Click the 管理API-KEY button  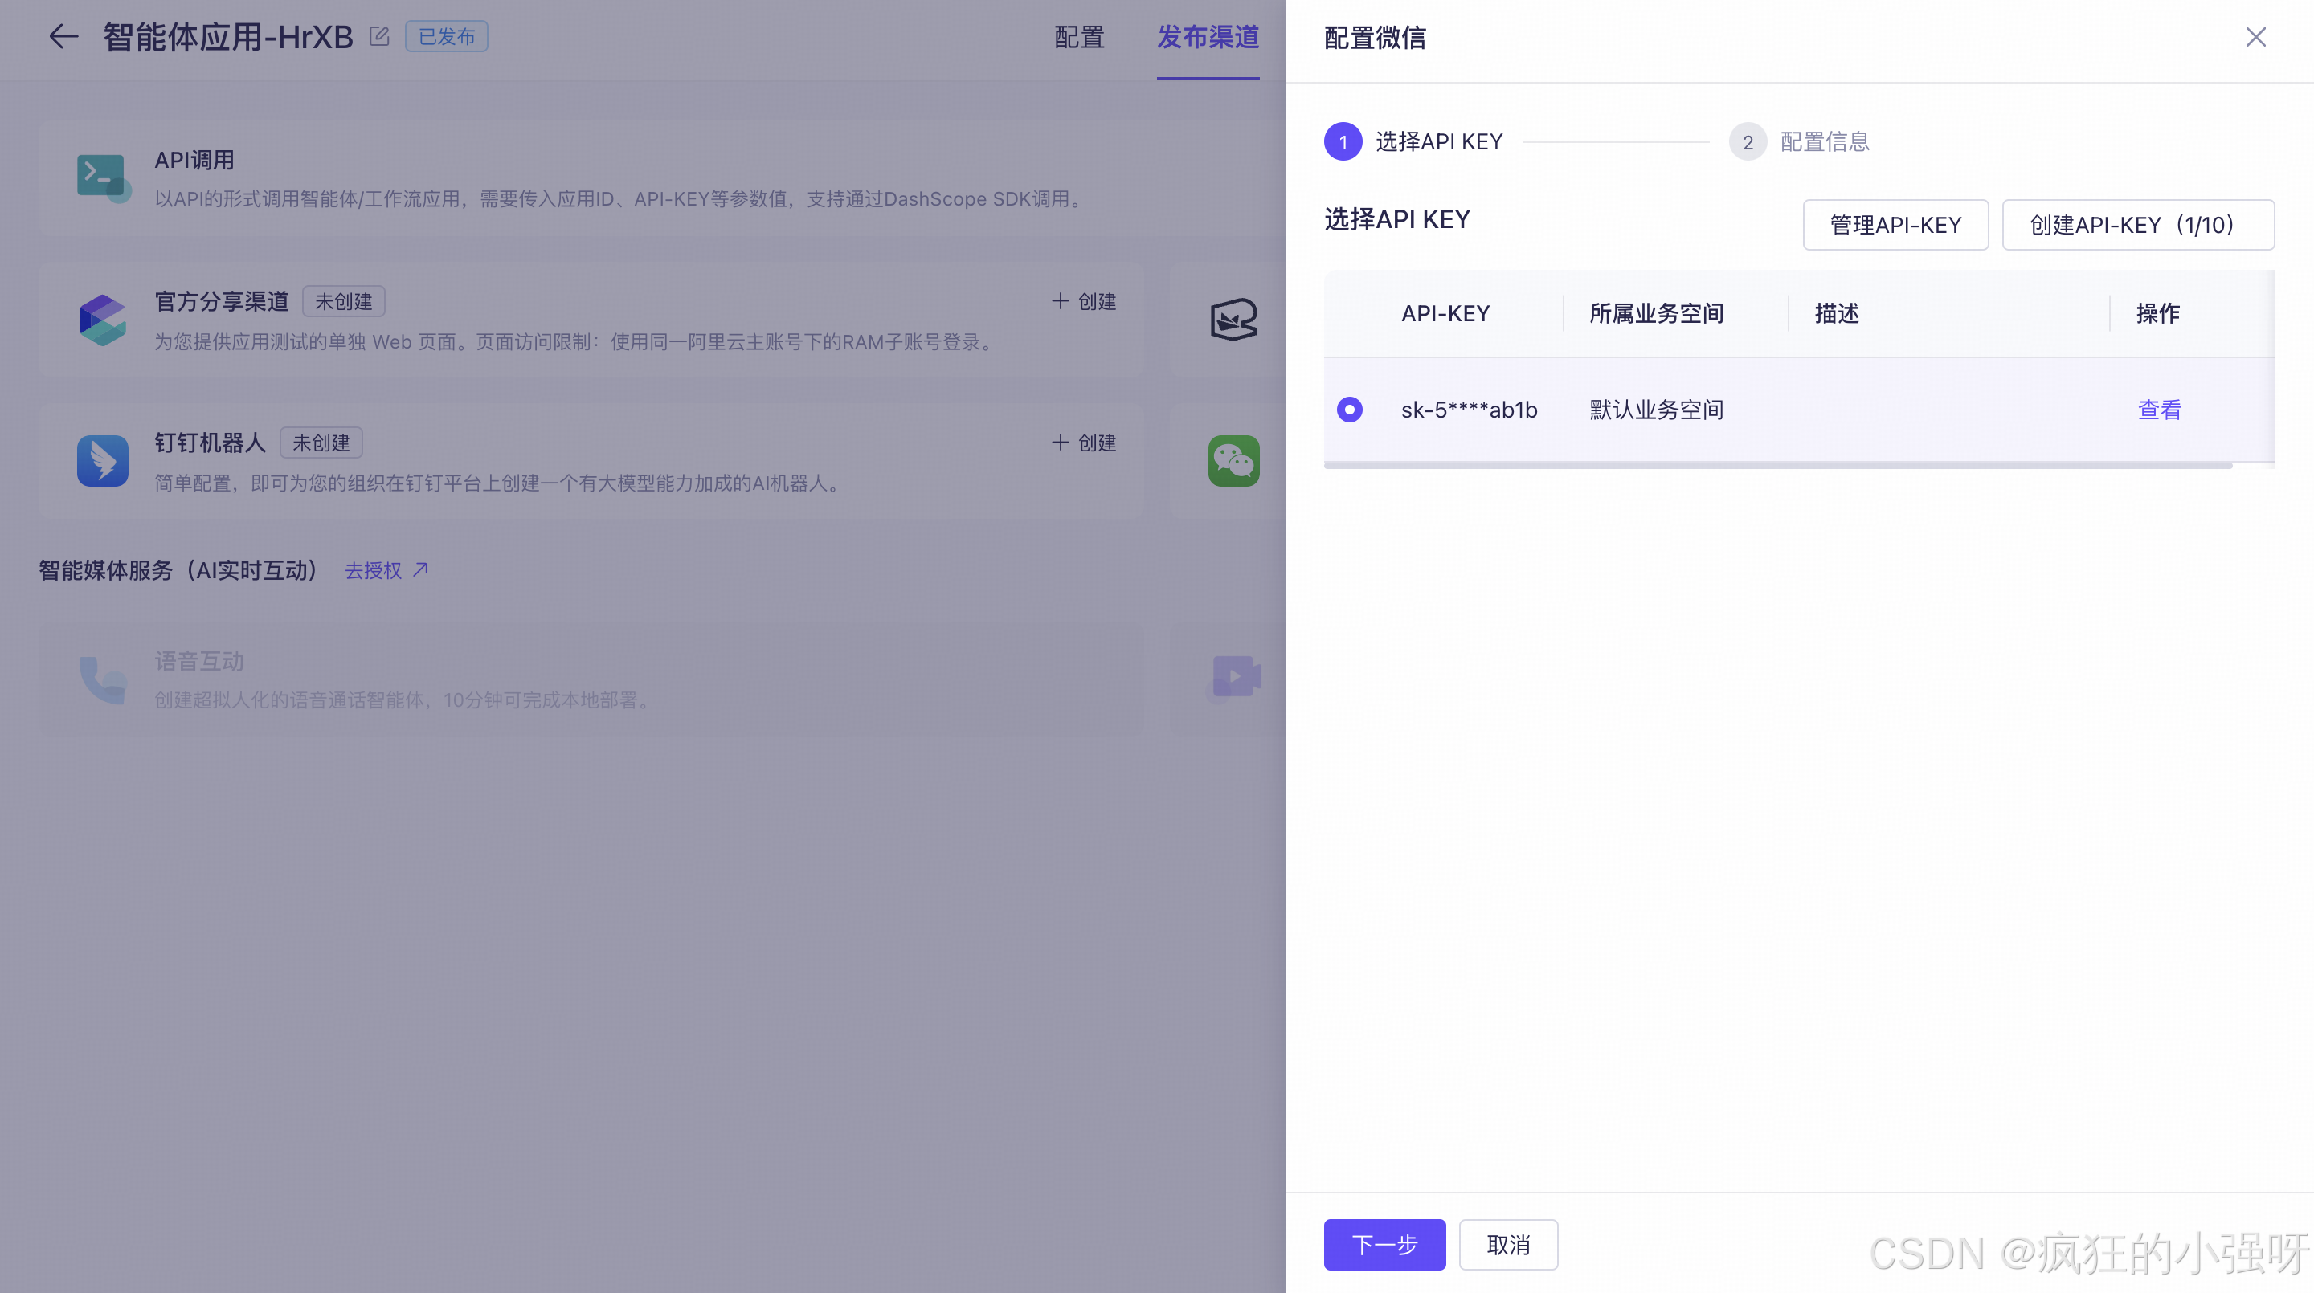coord(1895,225)
